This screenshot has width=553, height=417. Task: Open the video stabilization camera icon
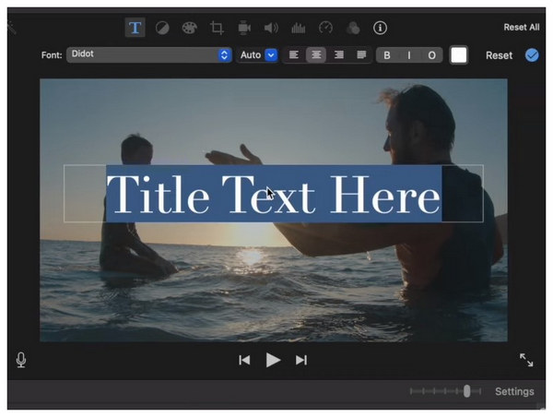244,28
